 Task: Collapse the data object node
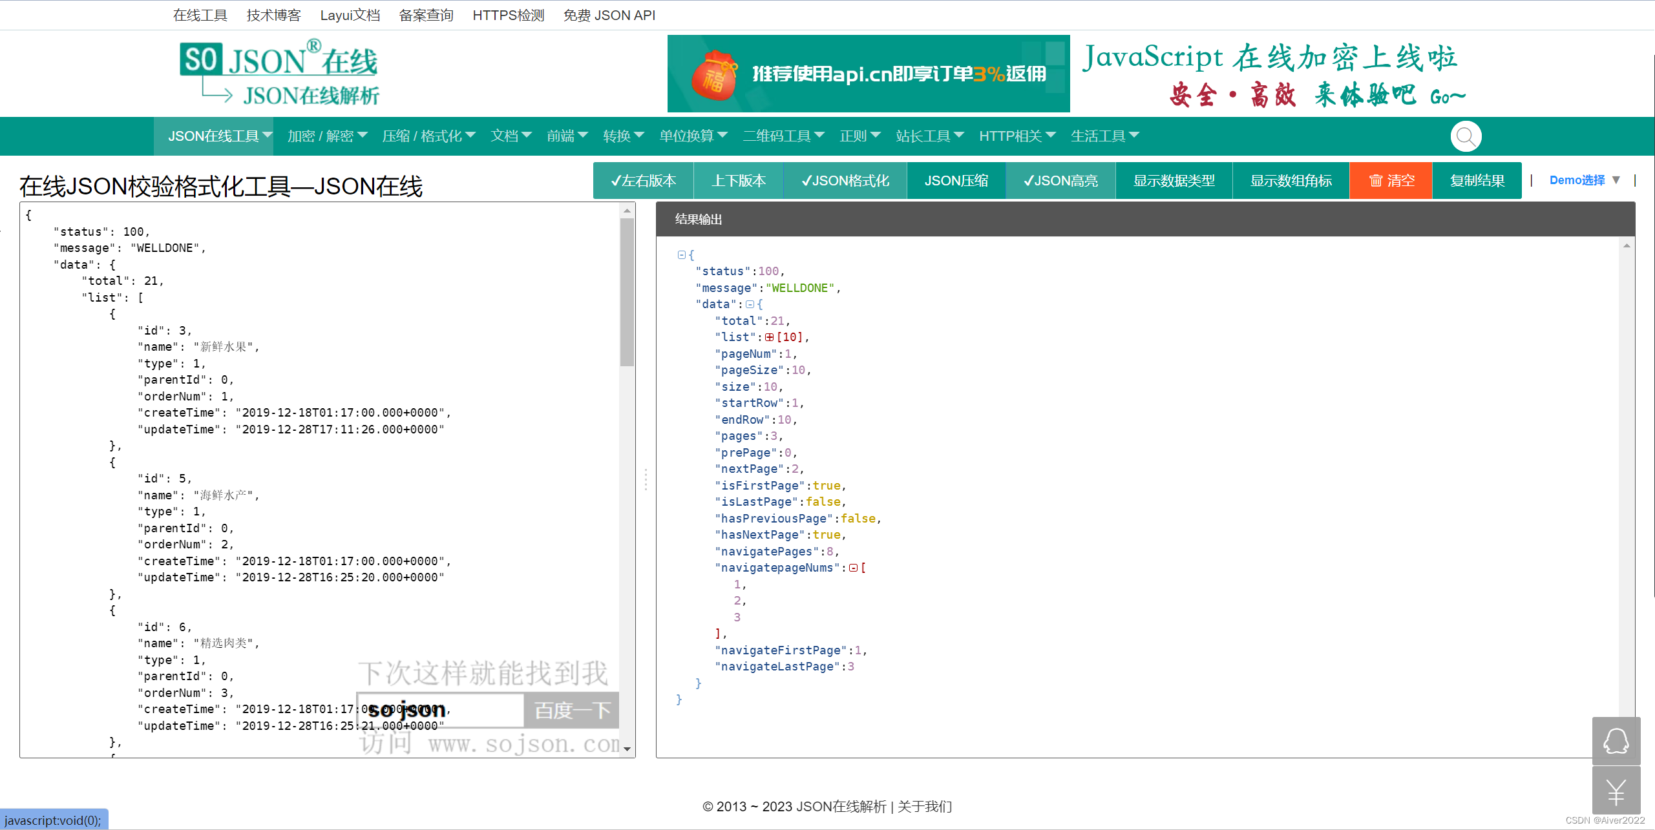750,304
